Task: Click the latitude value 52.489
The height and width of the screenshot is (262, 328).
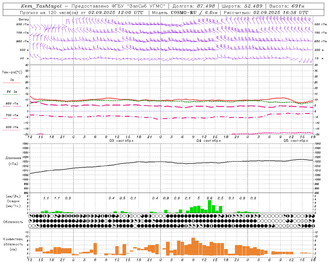Action: (253, 6)
